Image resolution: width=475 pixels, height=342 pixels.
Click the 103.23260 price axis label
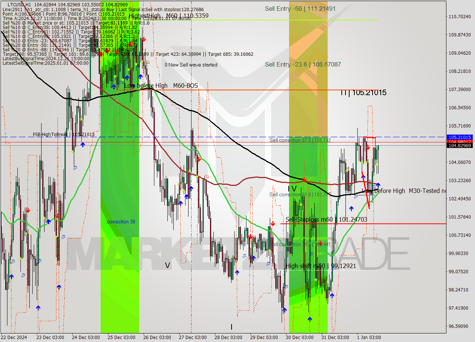coord(459,180)
